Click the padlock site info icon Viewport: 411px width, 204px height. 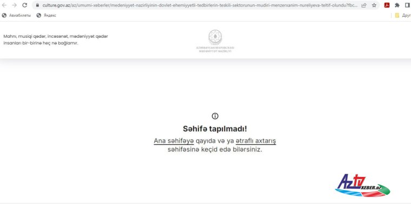coord(37,5)
